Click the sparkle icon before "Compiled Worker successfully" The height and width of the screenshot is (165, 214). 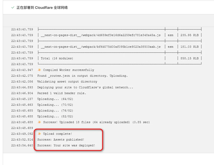(39, 70)
